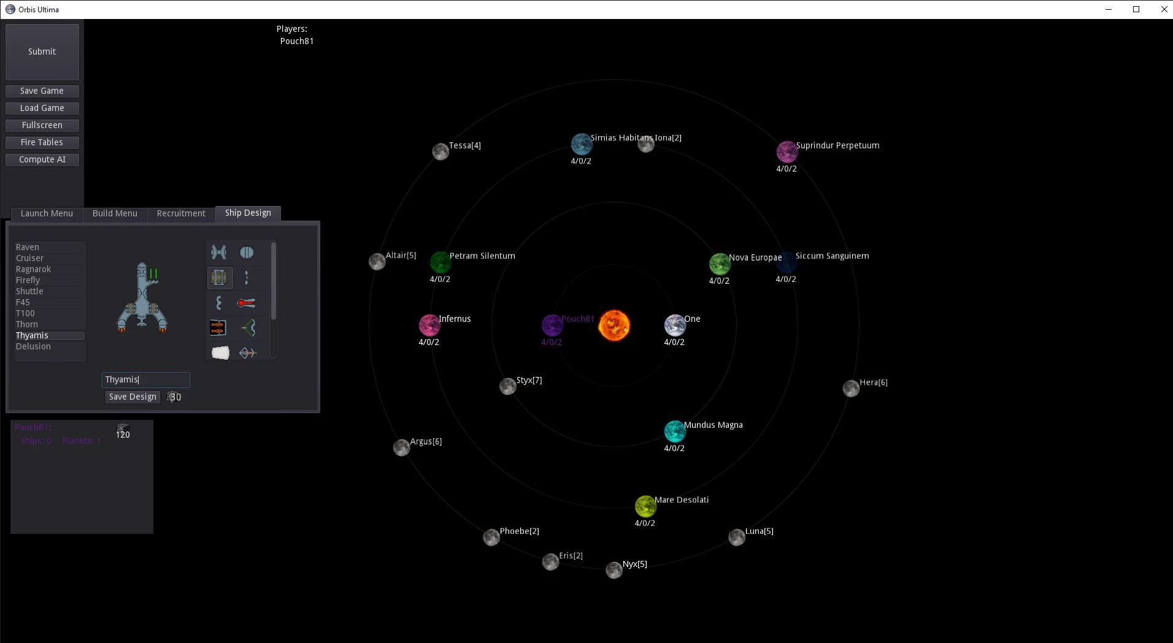Select the wavy S-shaped connector part
Viewport: 1173px width, 643px height.
(219, 303)
